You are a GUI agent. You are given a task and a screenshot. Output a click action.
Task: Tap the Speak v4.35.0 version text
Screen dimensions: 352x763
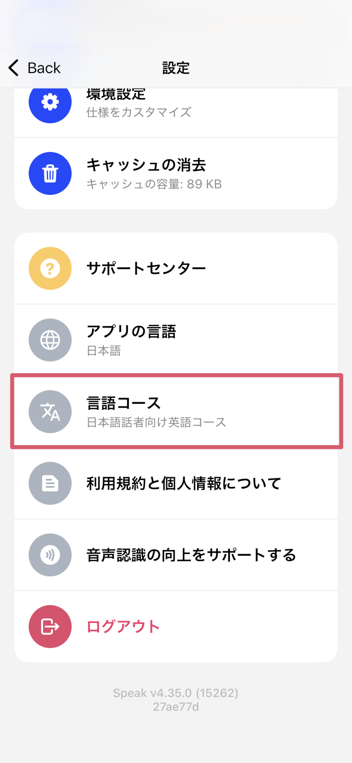coord(176,693)
